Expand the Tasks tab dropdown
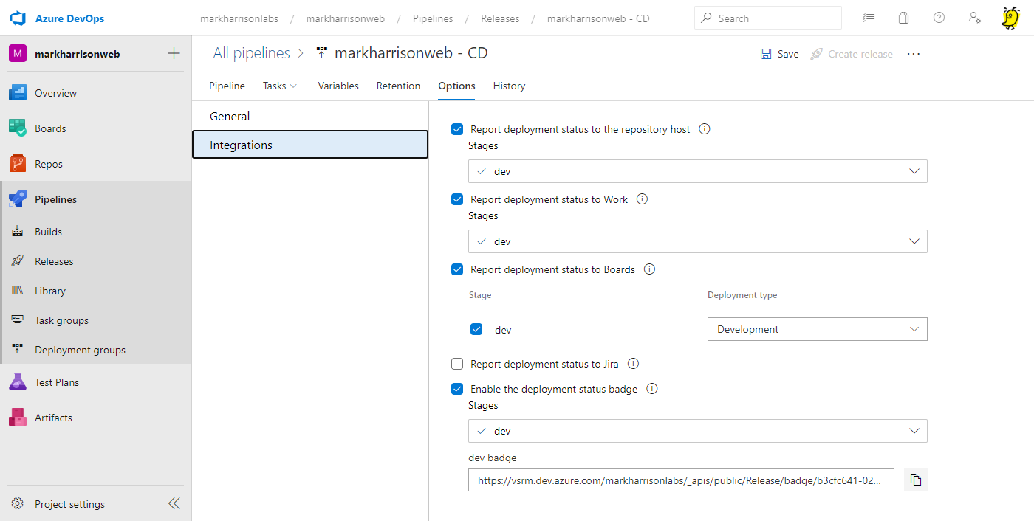 [x=280, y=86]
